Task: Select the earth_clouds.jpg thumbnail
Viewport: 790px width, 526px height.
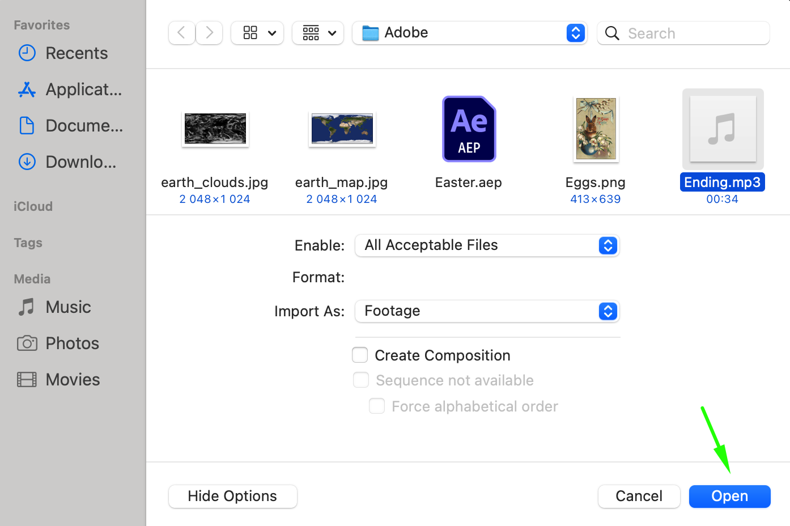Action: click(x=215, y=129)
